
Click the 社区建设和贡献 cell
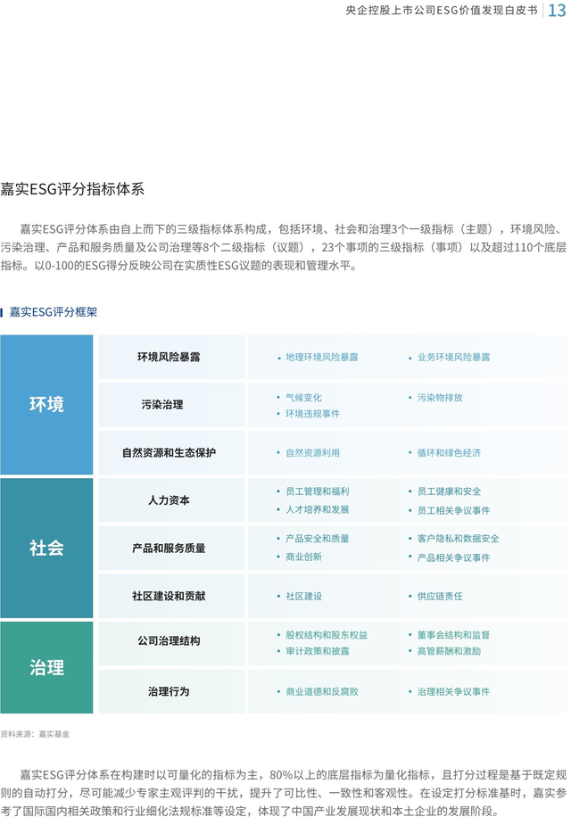pyautogui.click(x=171, y=596)
